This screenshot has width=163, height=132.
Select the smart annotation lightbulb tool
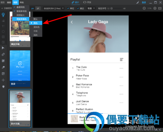click(3, 15)
